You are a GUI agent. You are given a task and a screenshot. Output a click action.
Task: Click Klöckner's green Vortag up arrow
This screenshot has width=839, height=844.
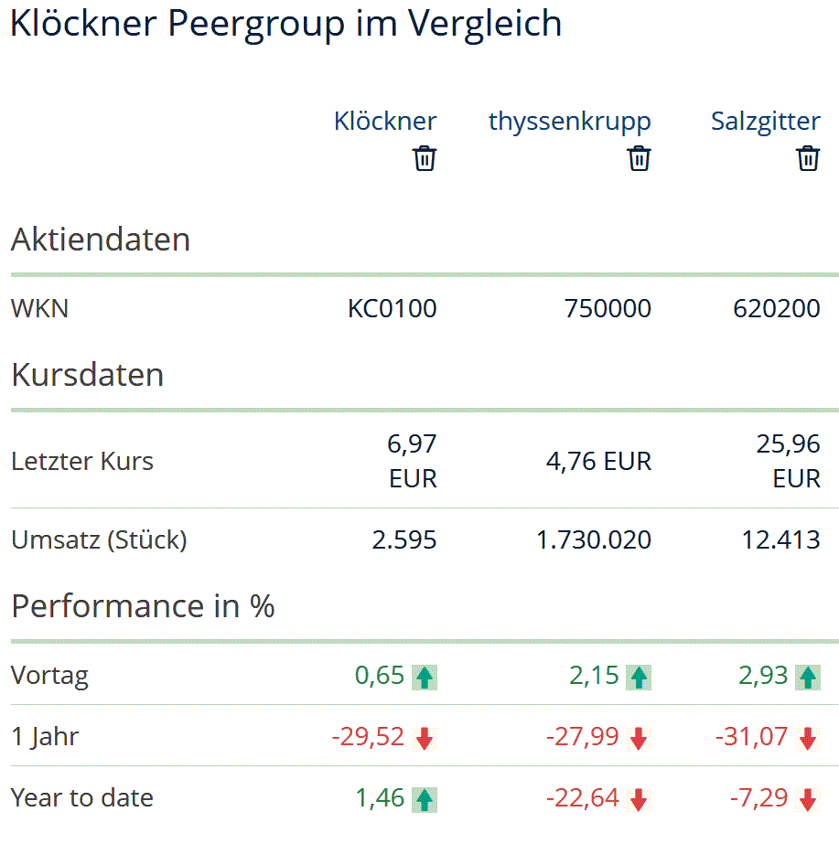click(x=425, y=677)
